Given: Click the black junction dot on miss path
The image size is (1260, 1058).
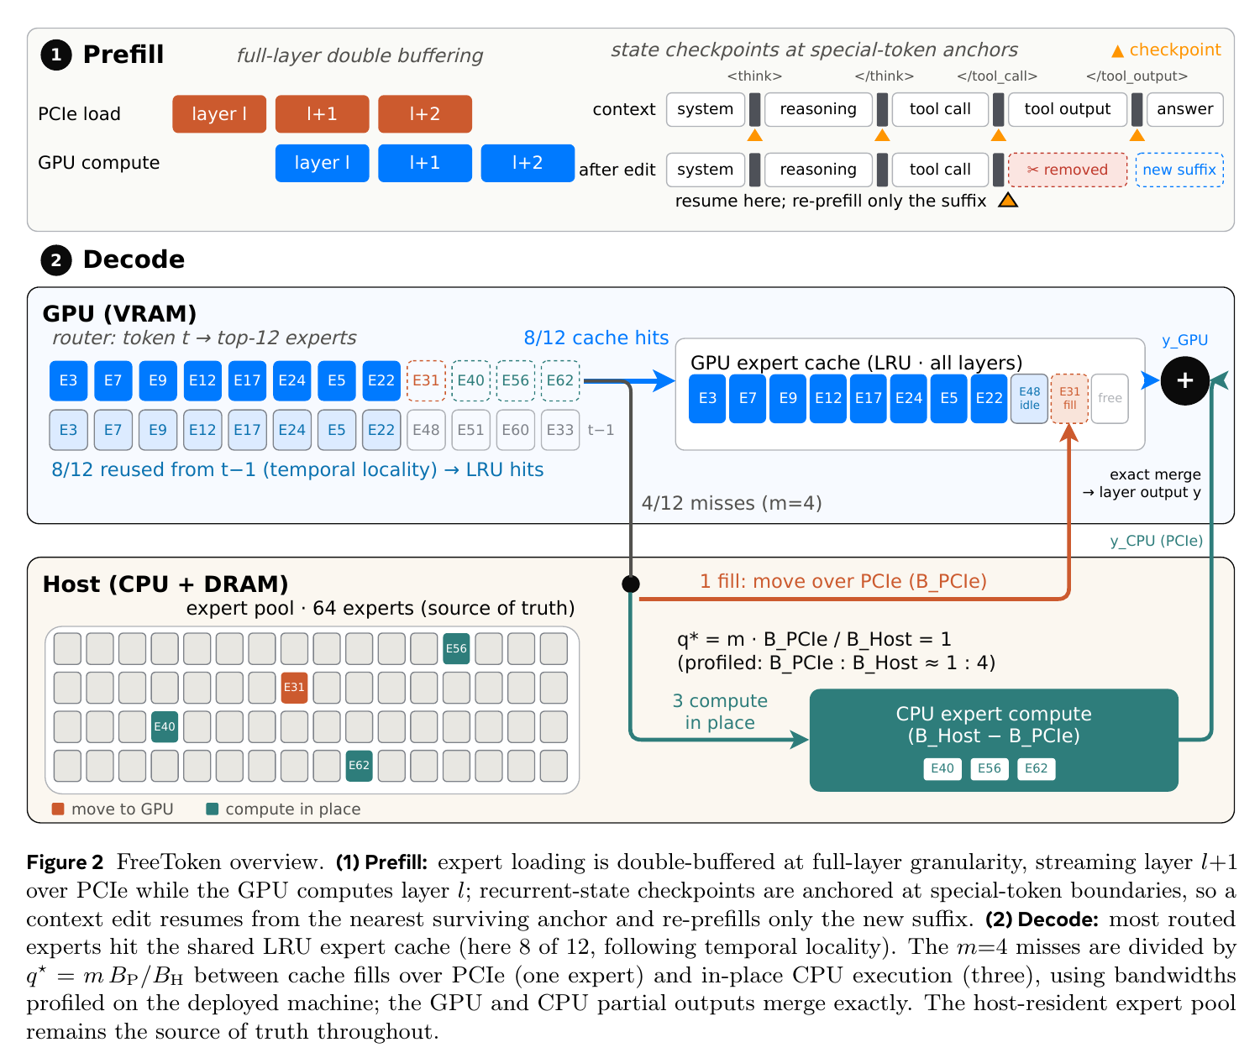Looking at the screenshot, I should (631, 584).
